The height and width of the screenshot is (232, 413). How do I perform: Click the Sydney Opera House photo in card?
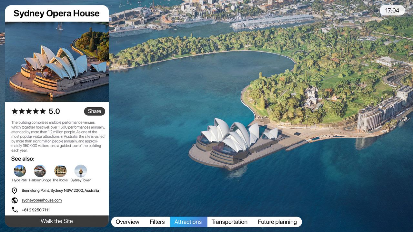(57, 62)
